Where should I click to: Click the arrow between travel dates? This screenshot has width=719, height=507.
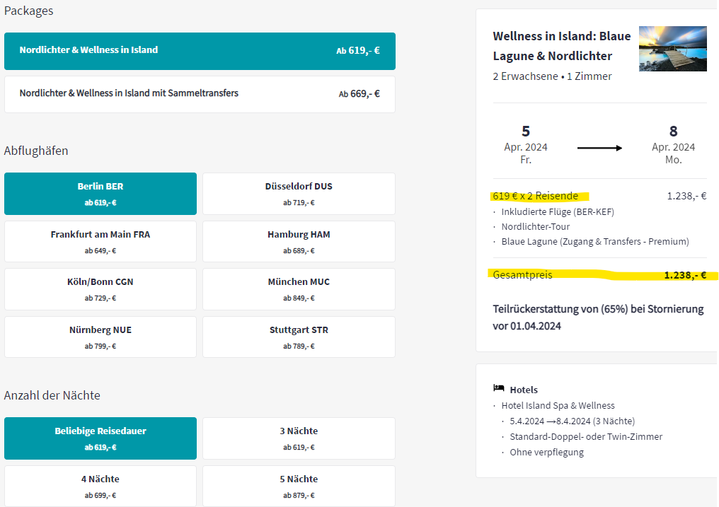[599, 148]
